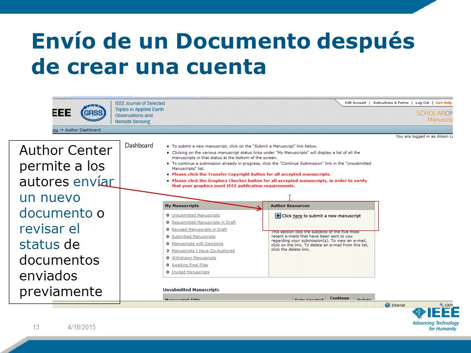Click the ScholarOne Manuscripts logo
The height and width of the screenshot is (353, 471).
434,116
